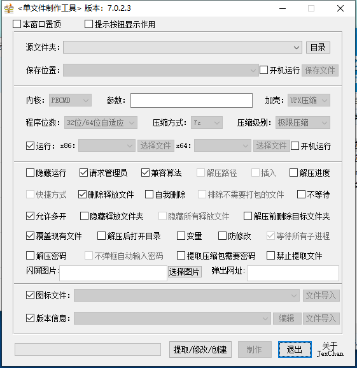
Task: Enable the 隐藏运行 checkbox
Action: coord(30,173)
